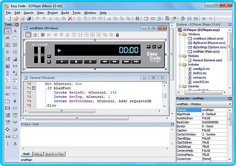This screenshot has height=166, width=236.
Task: Open Find with the binoculars icon
Action: coord(137,19)
